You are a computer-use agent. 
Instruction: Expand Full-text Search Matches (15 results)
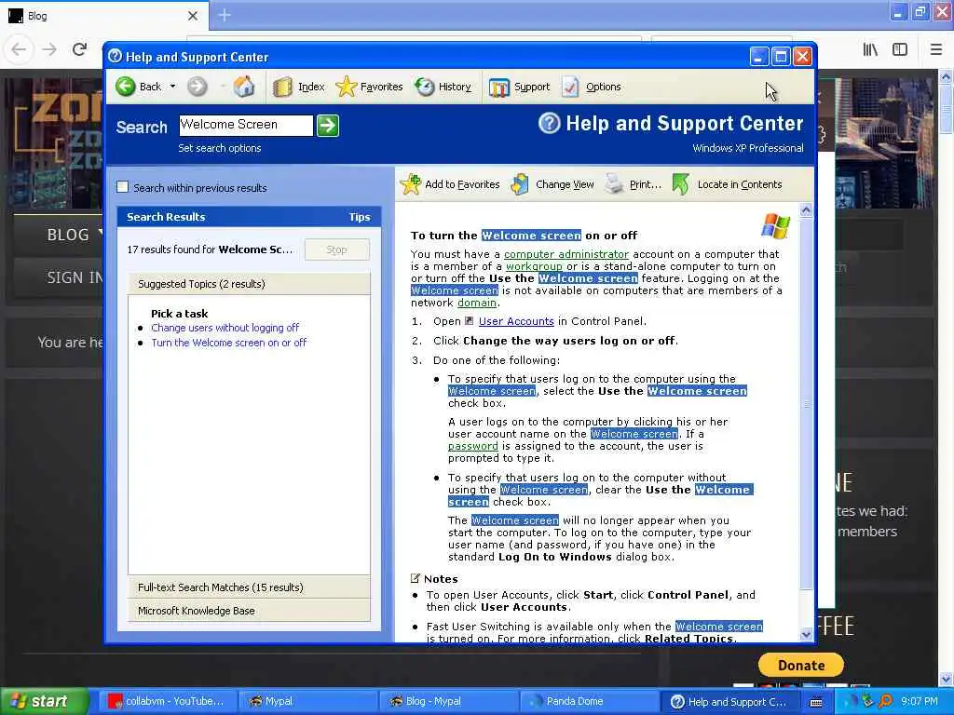click(249, 587)
